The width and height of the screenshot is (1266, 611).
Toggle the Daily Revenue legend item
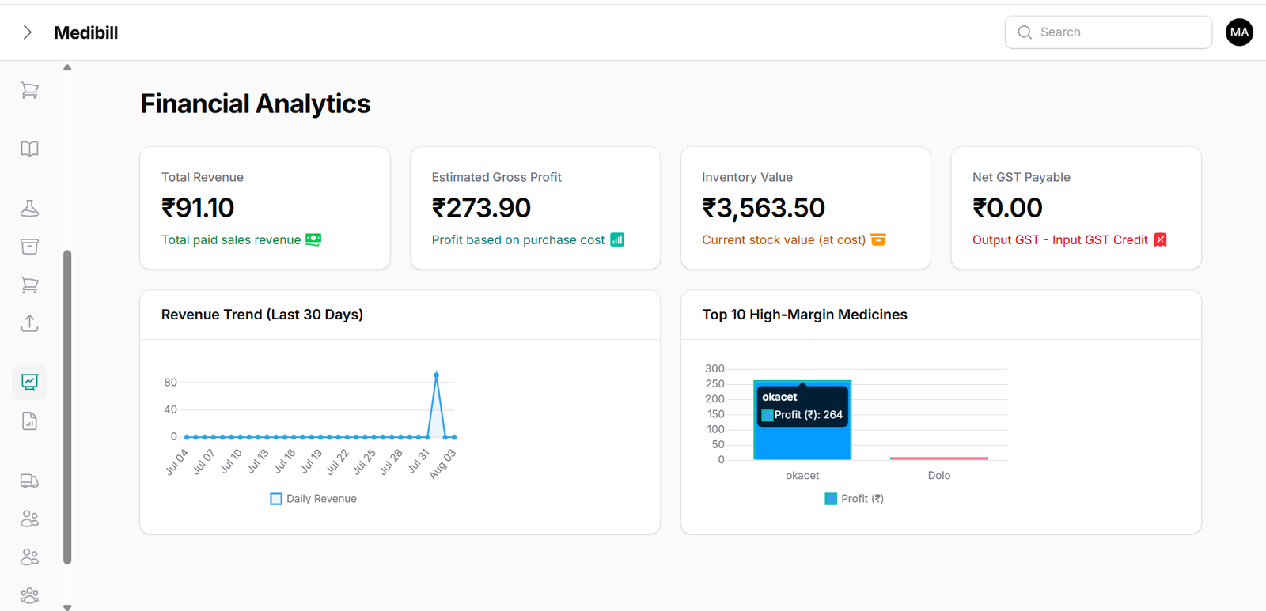click(313, 499)
